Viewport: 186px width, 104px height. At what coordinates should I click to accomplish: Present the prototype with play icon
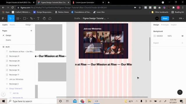[173, 18]
